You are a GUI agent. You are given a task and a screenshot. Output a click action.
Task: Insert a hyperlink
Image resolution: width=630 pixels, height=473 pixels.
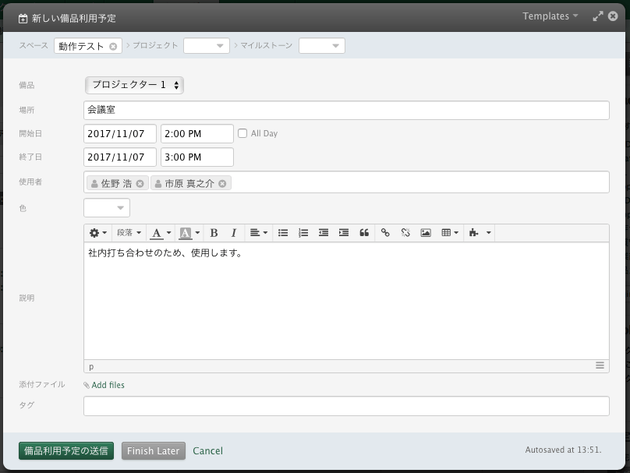pos(385,233)
